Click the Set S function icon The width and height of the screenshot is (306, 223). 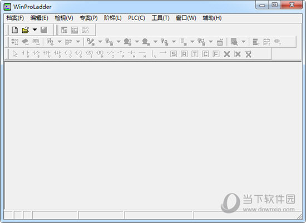(x=174, y=54)
